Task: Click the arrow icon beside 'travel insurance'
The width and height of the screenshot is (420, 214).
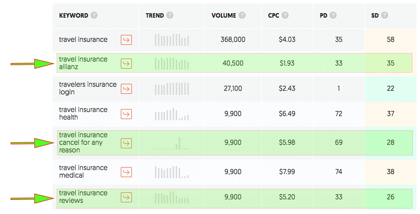Action: [x=126, y=40]
